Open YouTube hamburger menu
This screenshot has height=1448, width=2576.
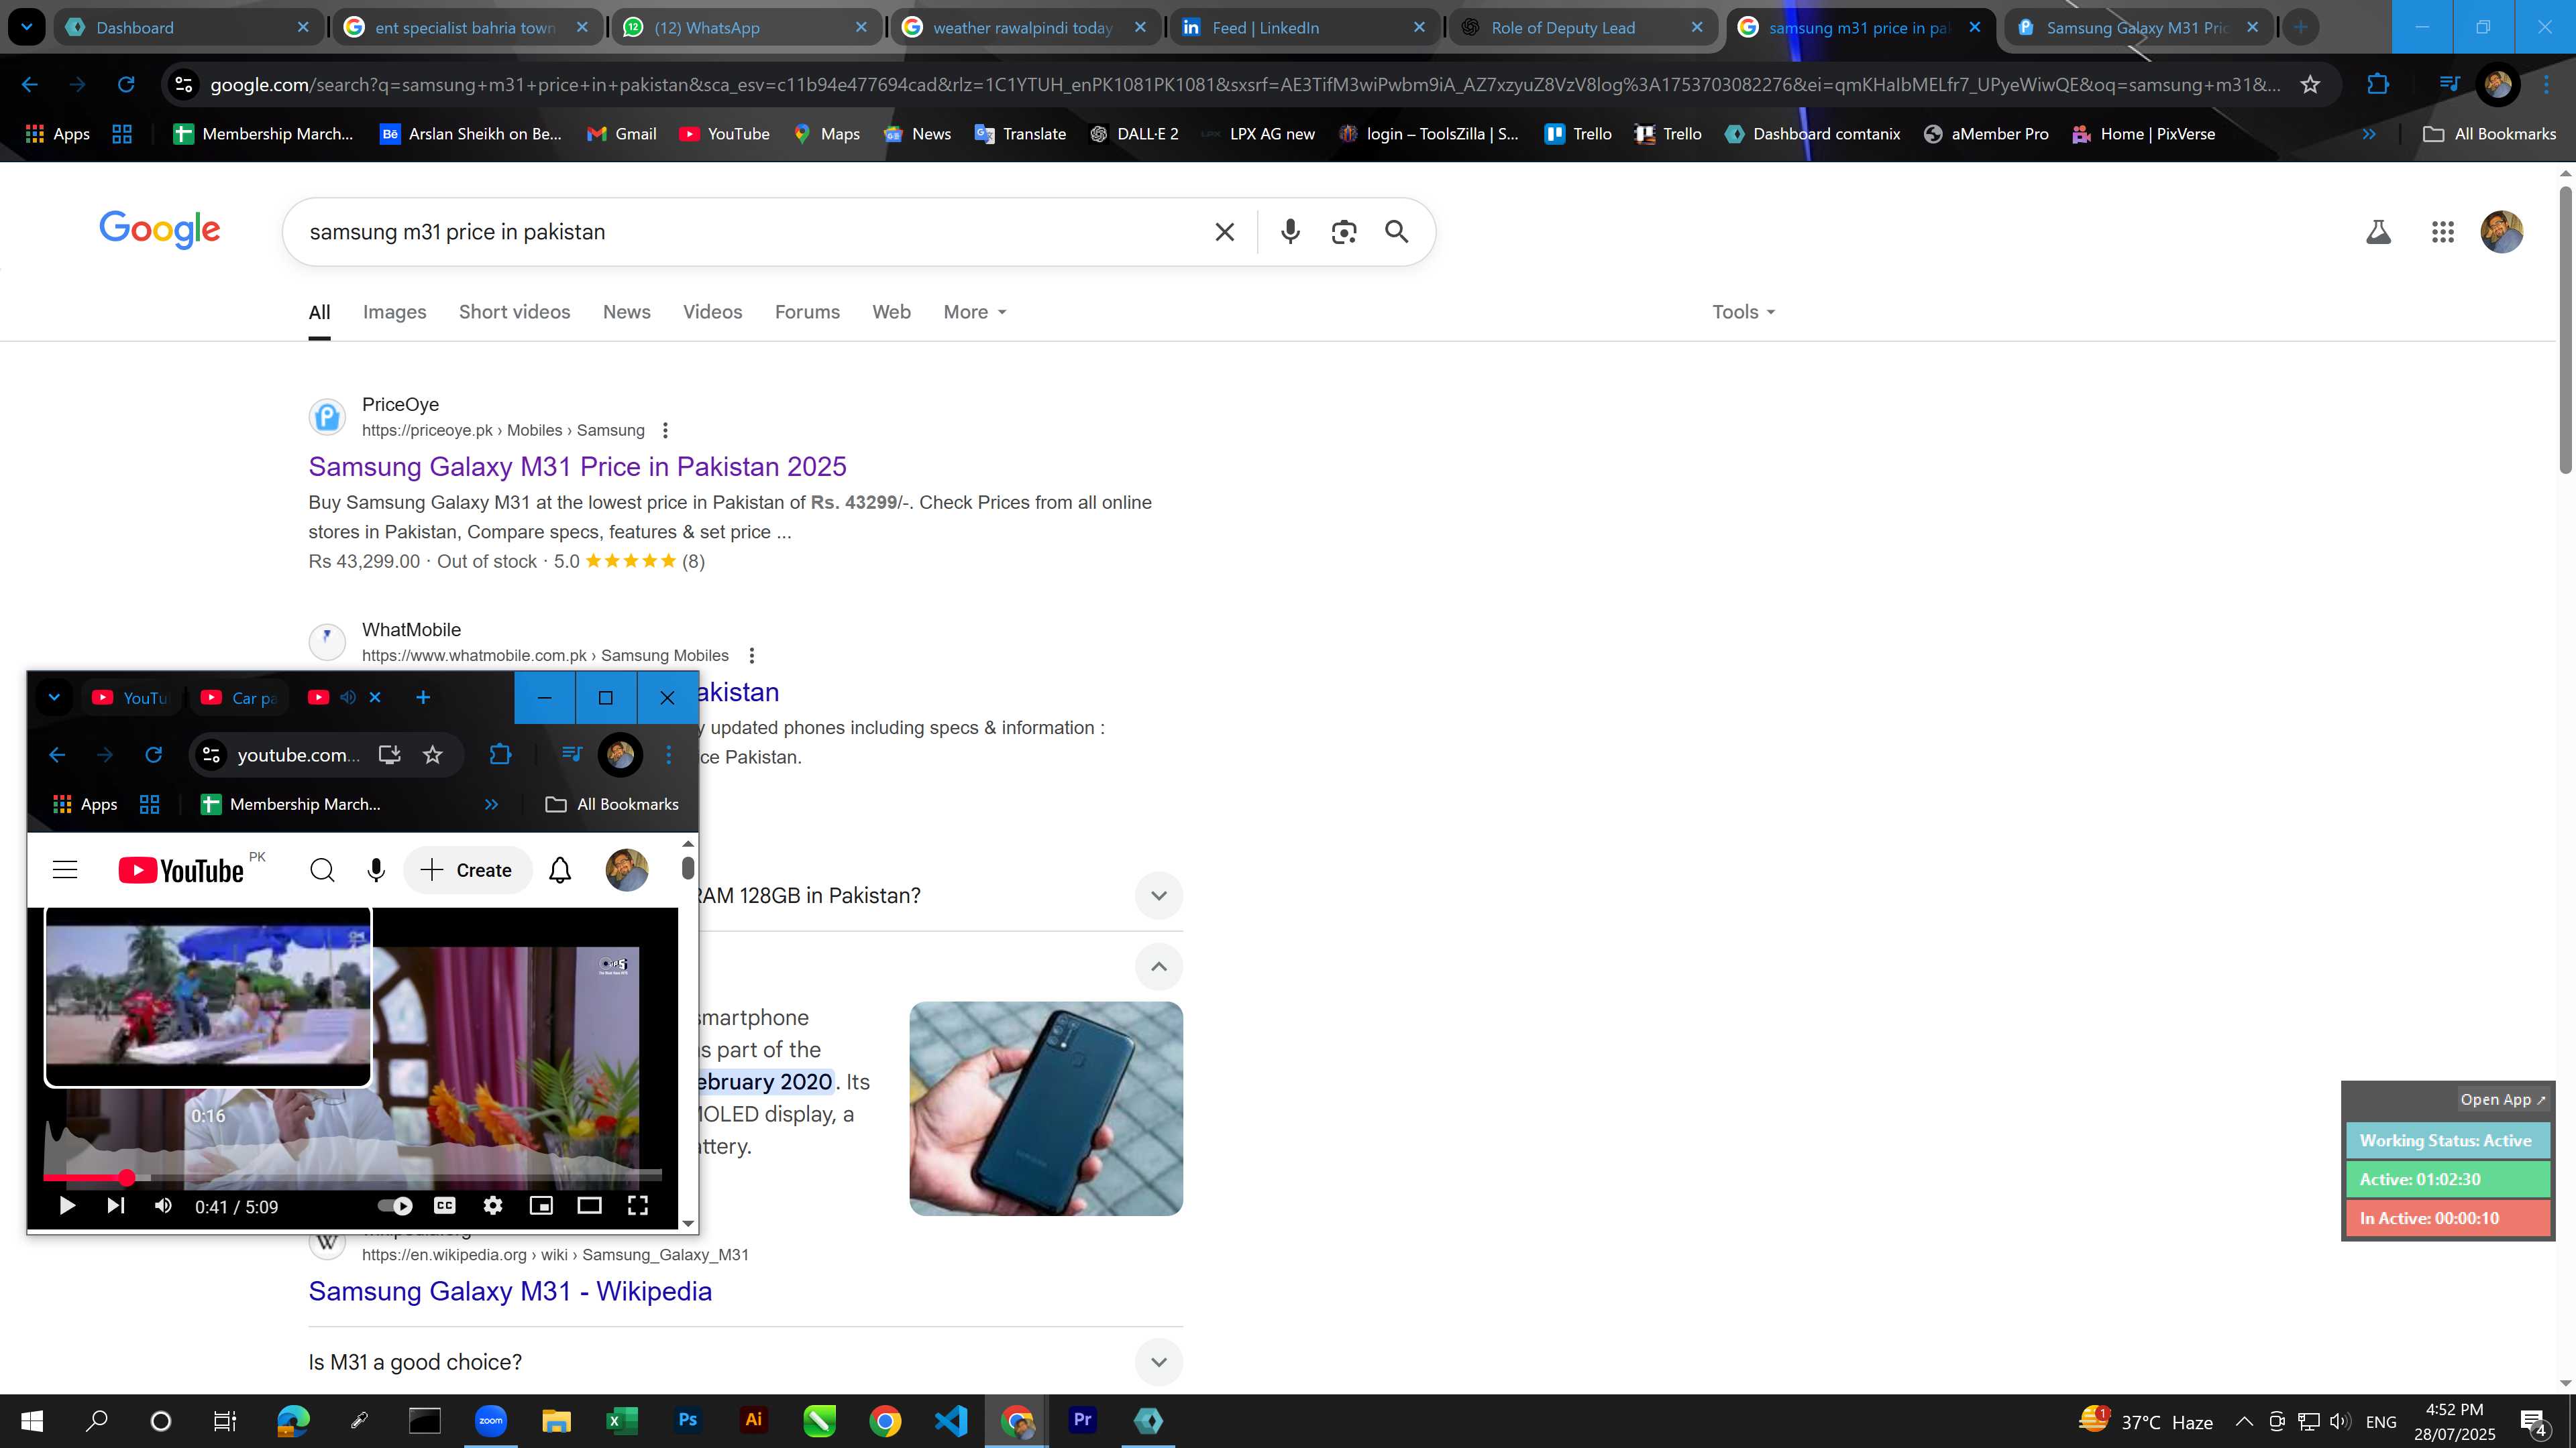point(65,870)
